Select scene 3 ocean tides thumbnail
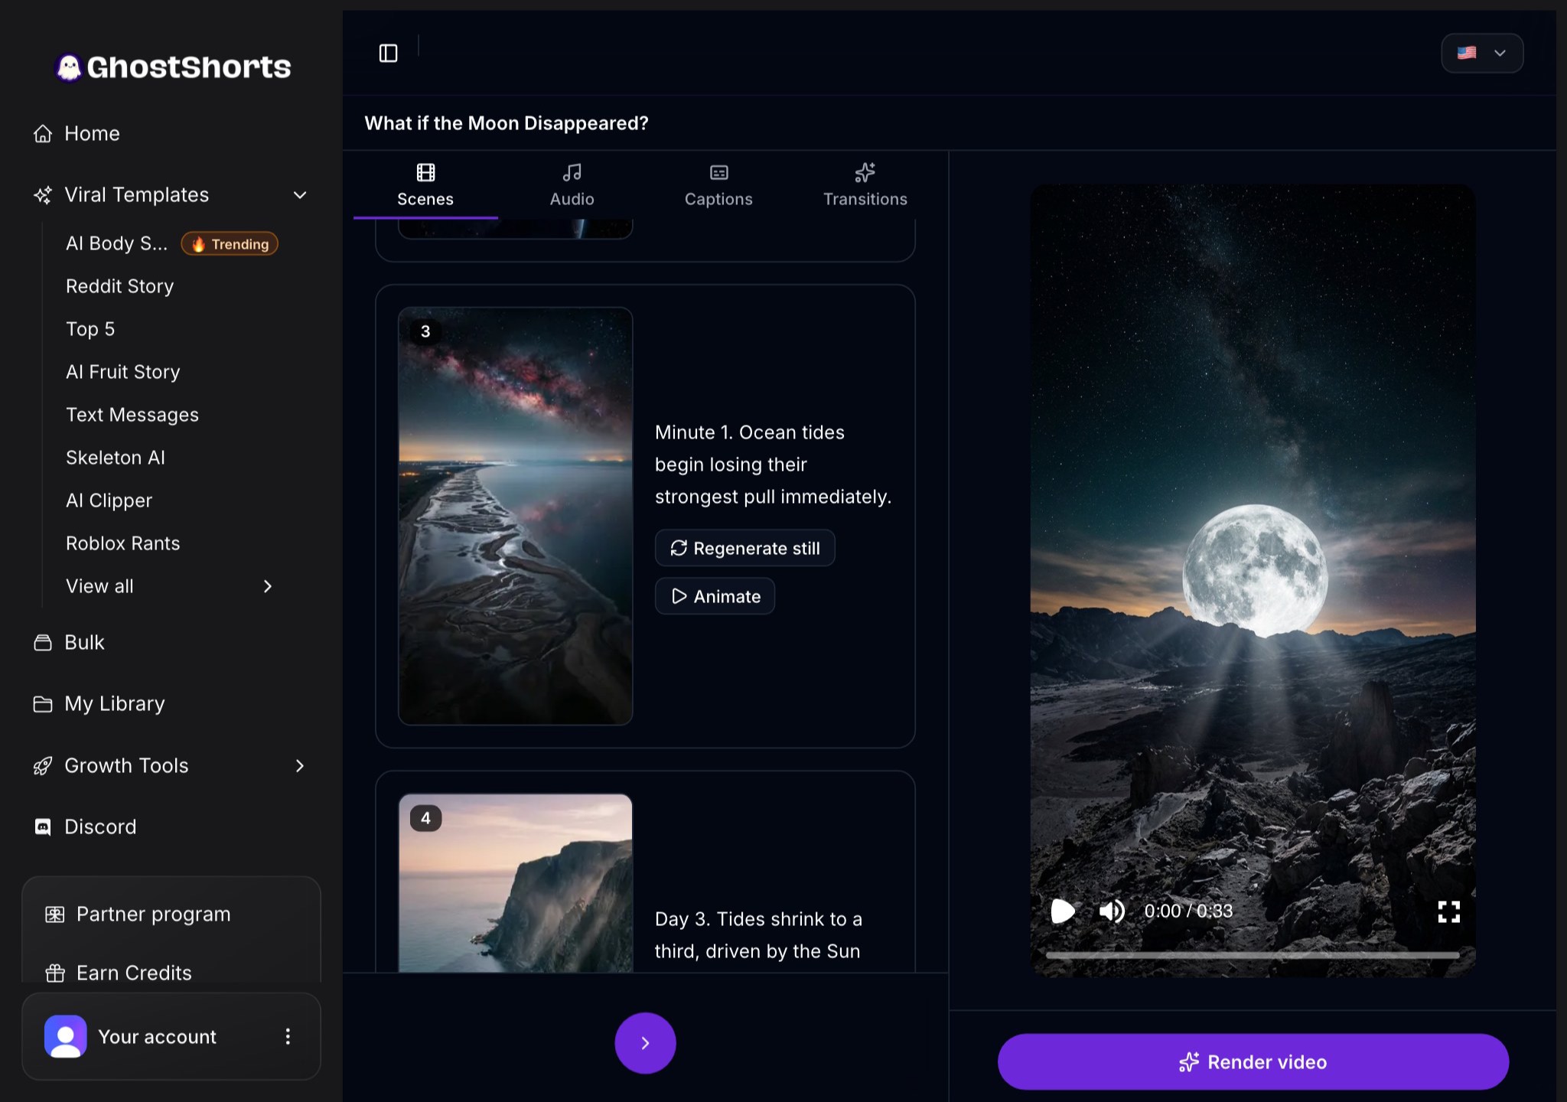Viewport: 1567px width, 1102px height. coord(516,517)
